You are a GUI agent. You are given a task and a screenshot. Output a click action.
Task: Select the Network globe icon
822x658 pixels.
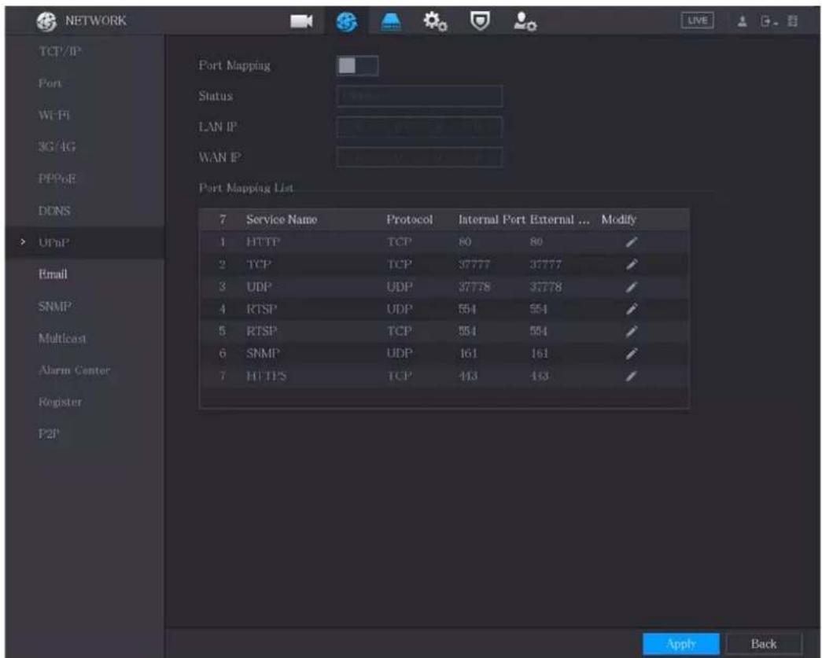pos(347,21)
